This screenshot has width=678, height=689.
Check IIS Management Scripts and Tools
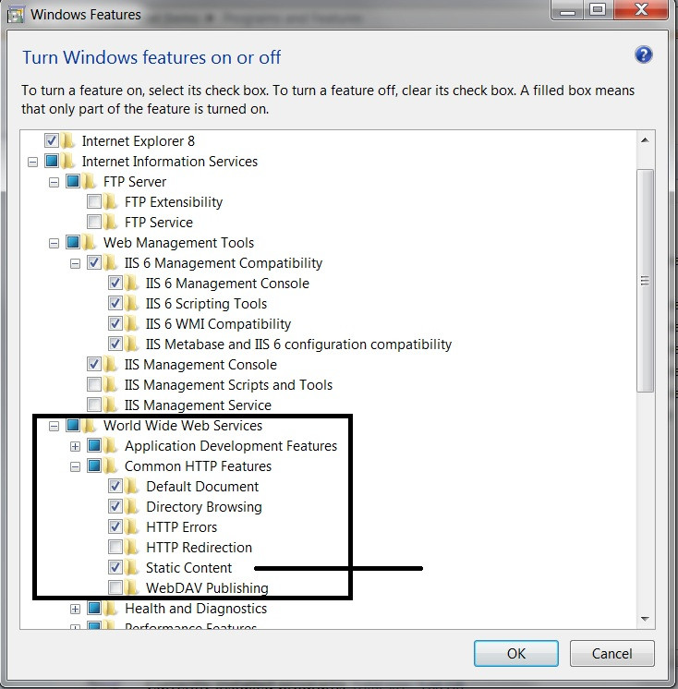click(x=94, y=384)
